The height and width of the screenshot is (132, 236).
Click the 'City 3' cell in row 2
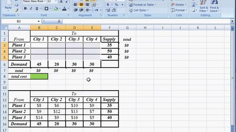[x=74, y=39]
